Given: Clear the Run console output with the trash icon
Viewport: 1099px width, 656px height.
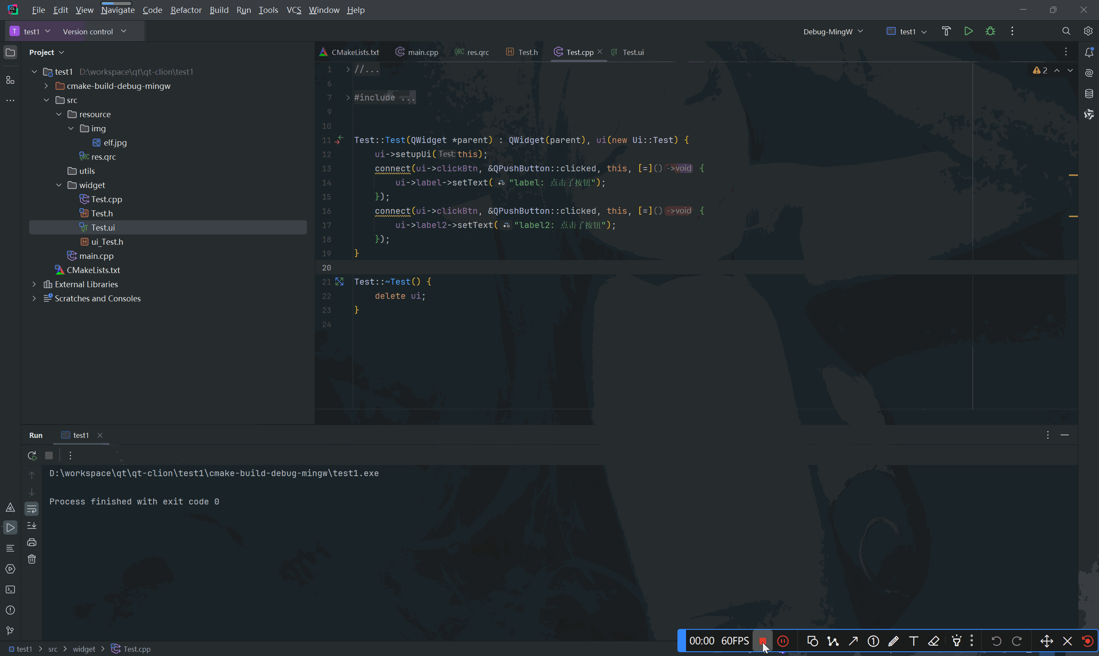Looking at the screenshot, I should 32,559.
